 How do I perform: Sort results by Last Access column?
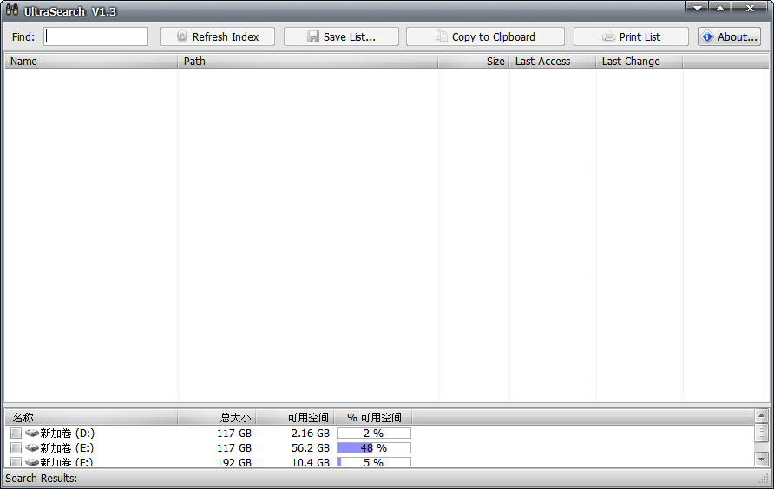click(x=553, y=62)
